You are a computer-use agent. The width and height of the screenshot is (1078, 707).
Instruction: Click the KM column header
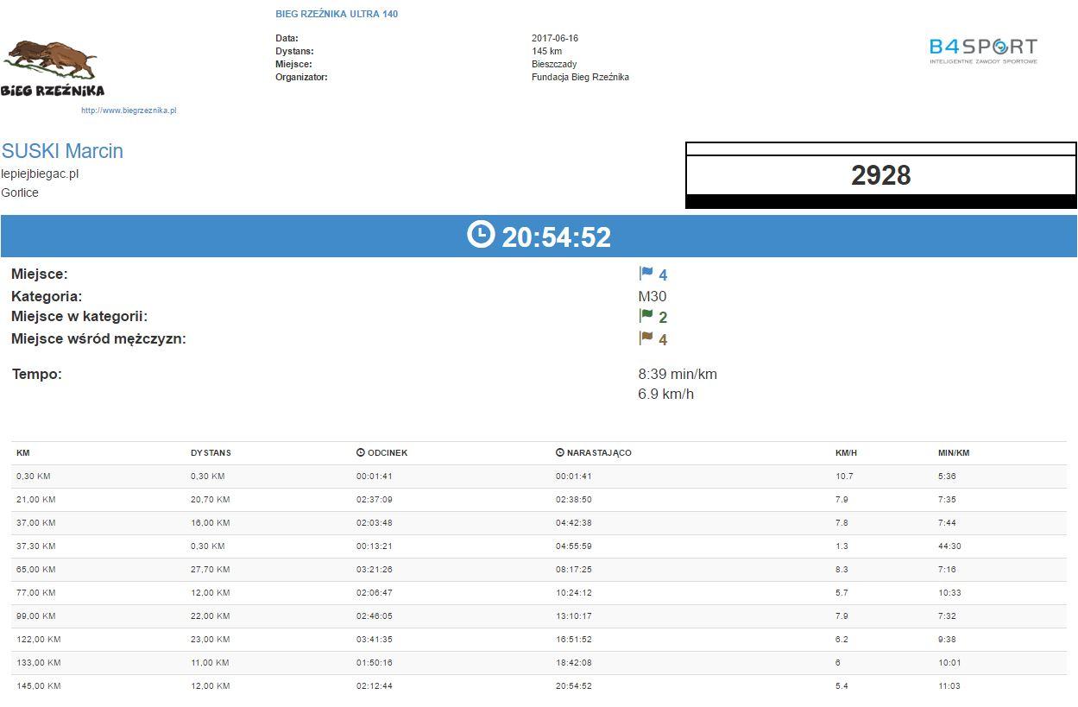[23, 453]
